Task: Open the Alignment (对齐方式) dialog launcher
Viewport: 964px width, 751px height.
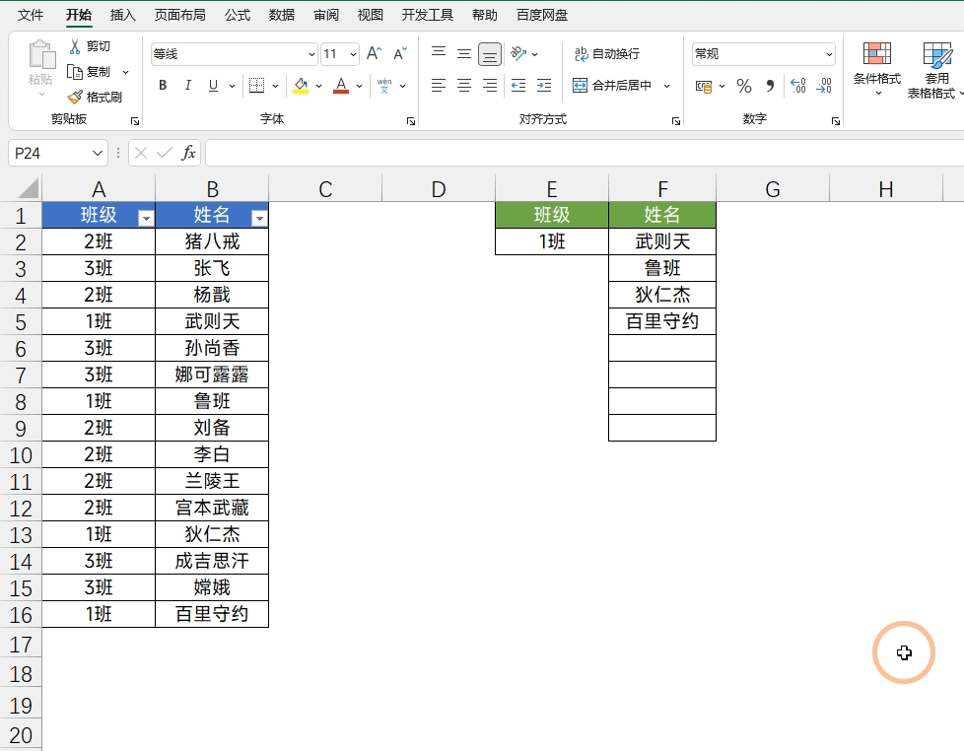Action: coord(675,121)
